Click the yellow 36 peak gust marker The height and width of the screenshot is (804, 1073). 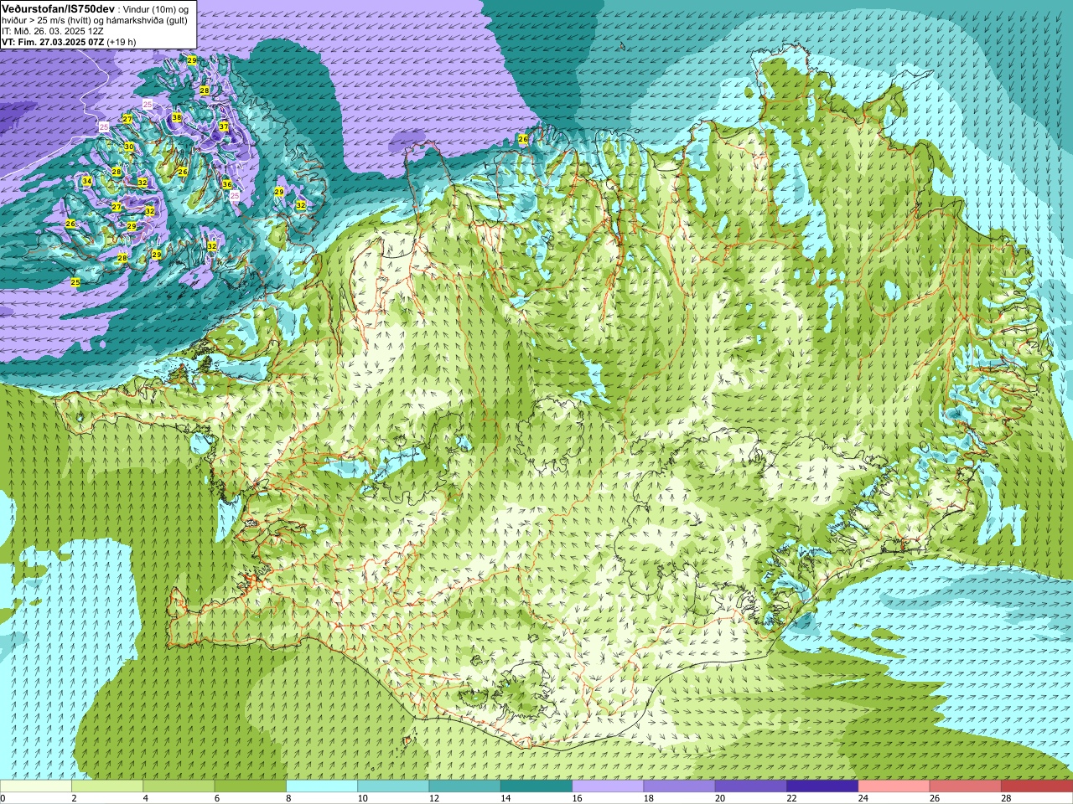coord(227,184)
